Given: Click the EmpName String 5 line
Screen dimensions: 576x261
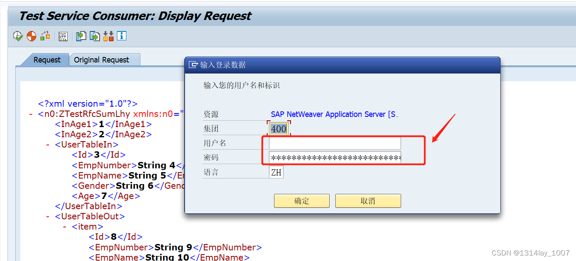Looking at the screenshot, I should (128, 175).
